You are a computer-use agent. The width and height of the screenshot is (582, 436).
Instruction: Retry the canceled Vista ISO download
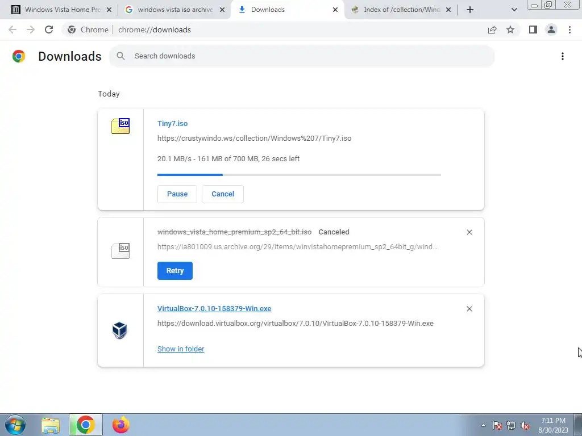(175, 271)
